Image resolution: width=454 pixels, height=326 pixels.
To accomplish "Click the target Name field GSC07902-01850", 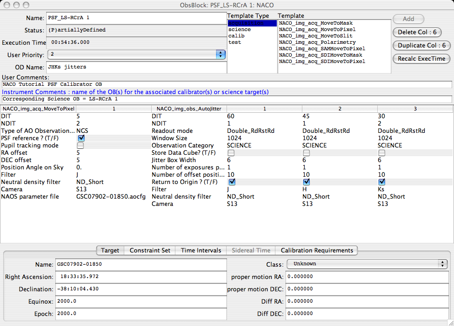I will click(x=141, y=264).
